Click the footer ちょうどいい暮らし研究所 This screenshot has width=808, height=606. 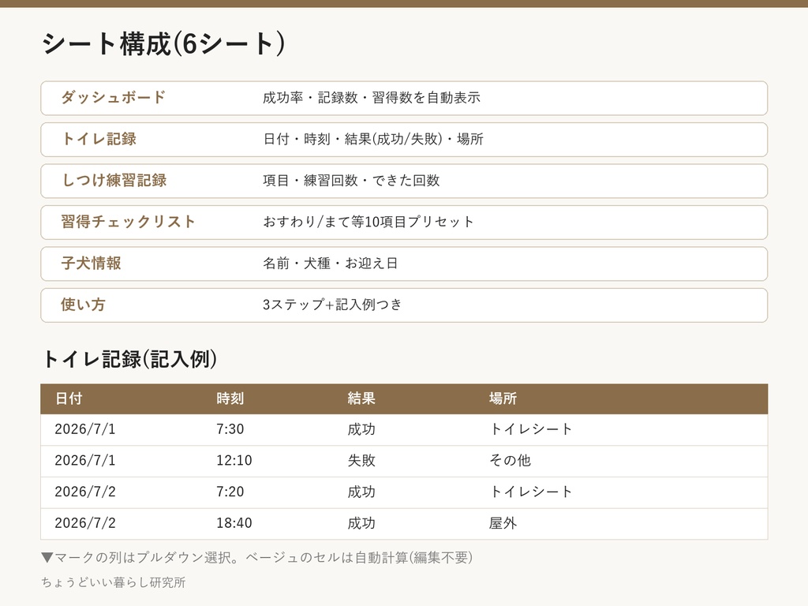coord(114,583)
